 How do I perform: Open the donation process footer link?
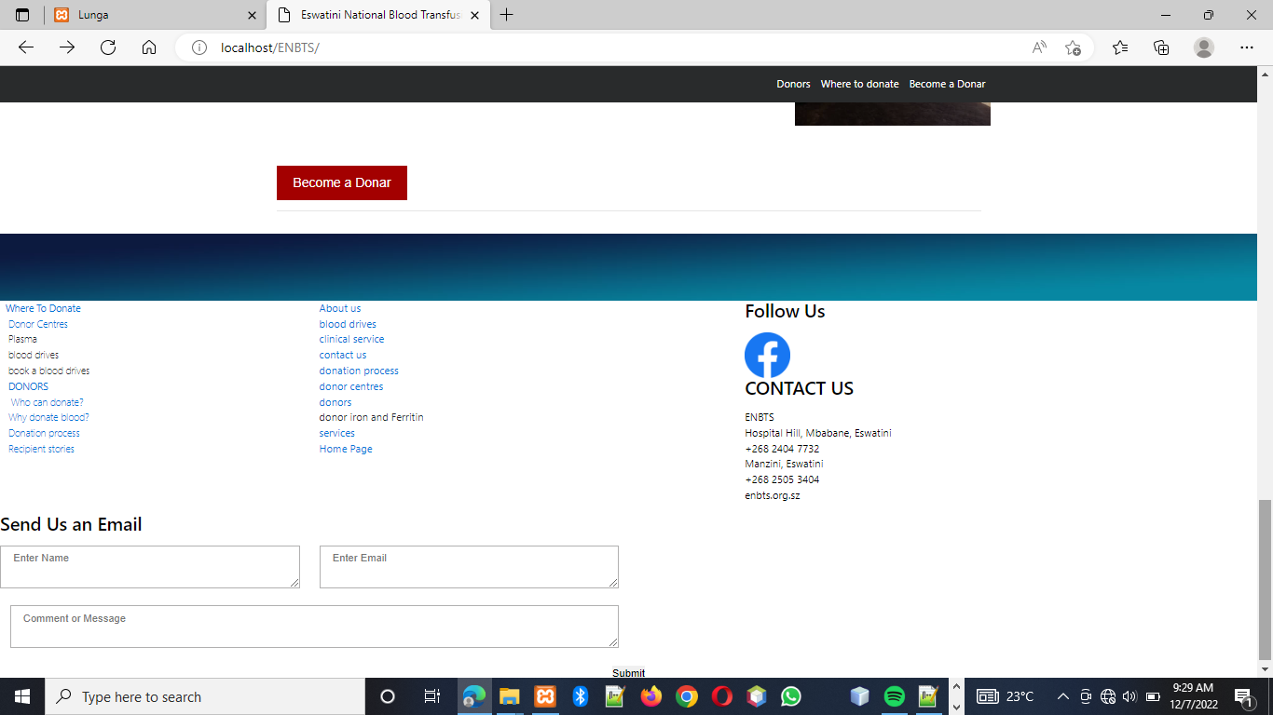pyautogui.click(x=359, y=371)
